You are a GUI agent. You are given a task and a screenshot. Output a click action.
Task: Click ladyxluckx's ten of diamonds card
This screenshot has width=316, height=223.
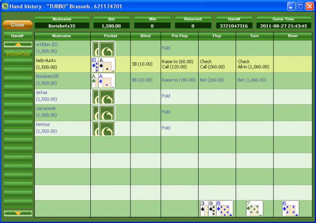point(95,65)
